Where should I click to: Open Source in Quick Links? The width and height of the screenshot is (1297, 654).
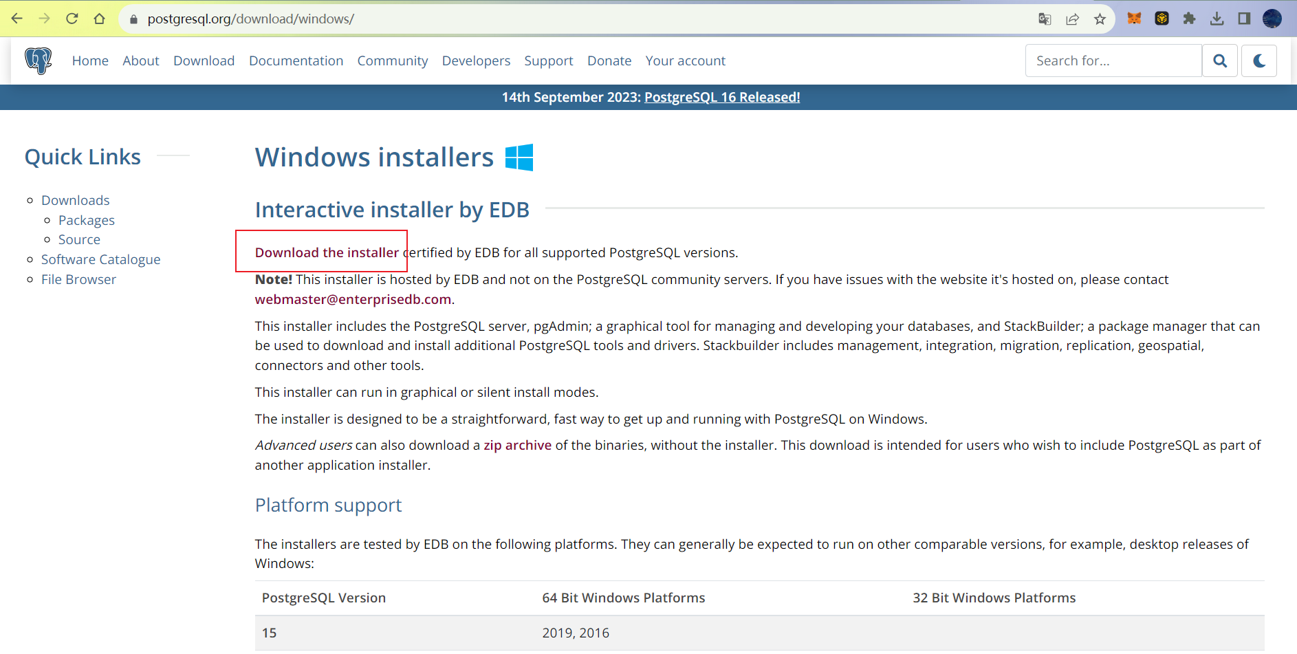[79, 239]
